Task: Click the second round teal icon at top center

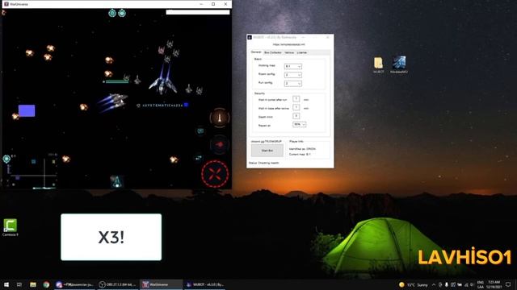Action: coord(122,13)
